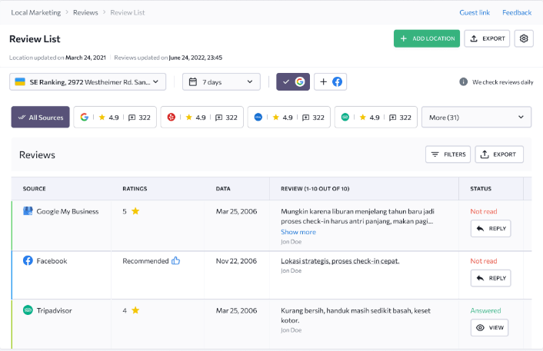This screenshot has width=543, height=351.
Task: Open the Guest link
Action: pyautogui.click(x=475, y=12)
